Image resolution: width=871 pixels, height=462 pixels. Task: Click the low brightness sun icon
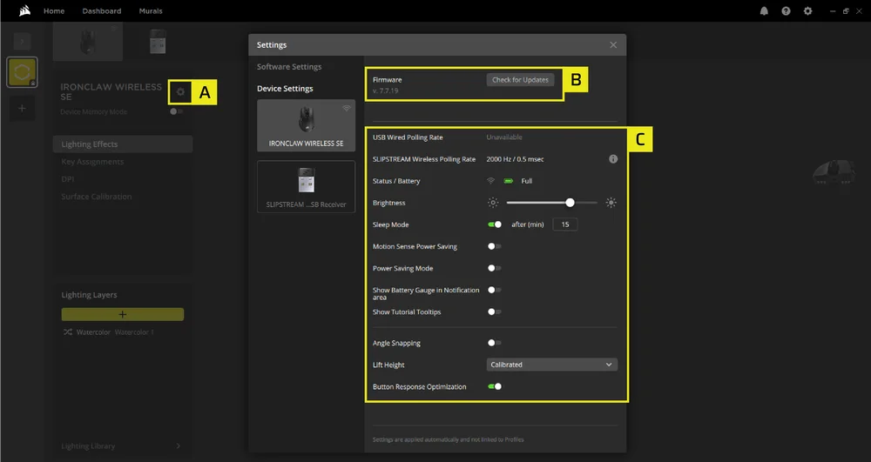coord(493,203)
